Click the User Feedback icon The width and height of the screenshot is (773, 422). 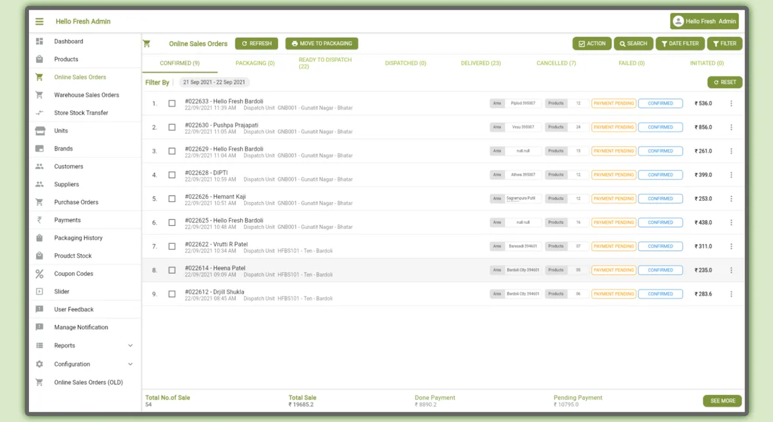pos(39,309)
